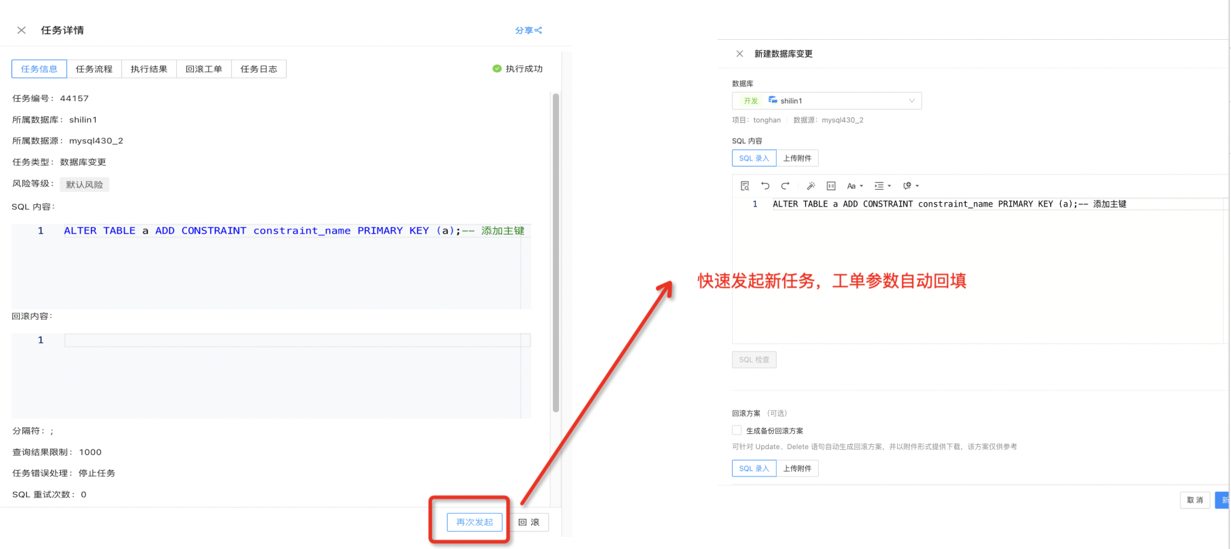Image resolution: width=1231 pixels, height=549 pixels.
Task: Expand the comment icon dropdown arrow
Action: [x=916, y=186]
